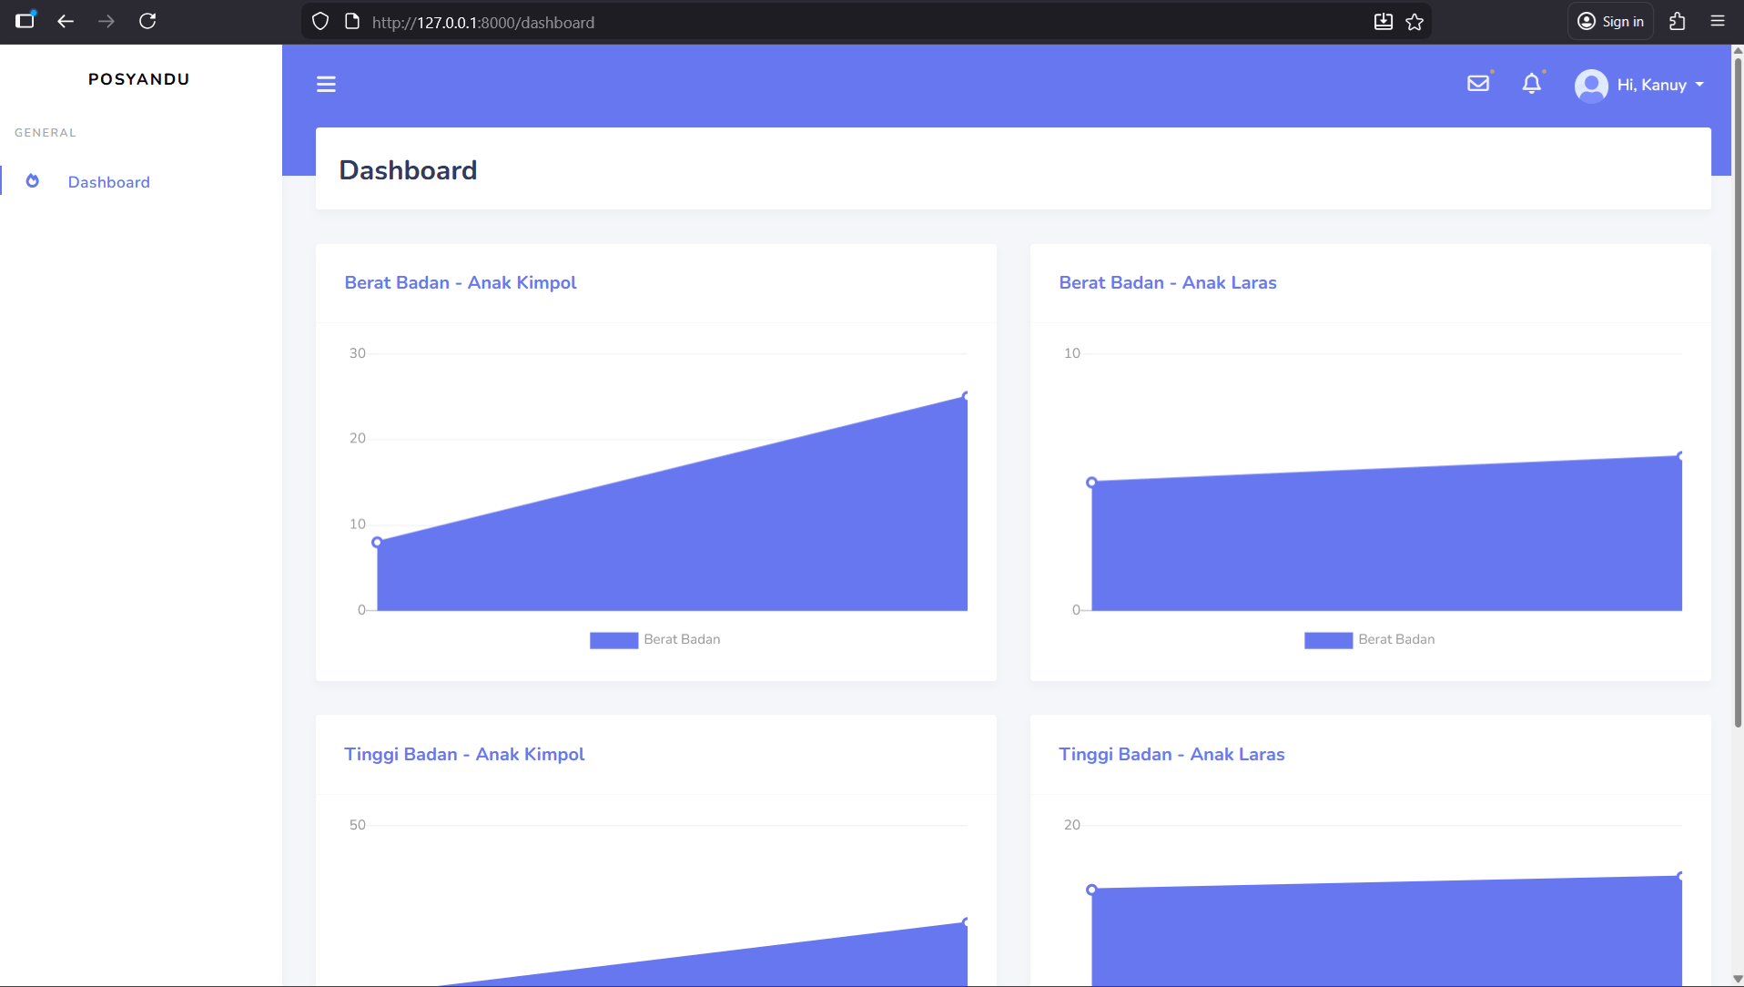Click the shield tracking protection icon

pos(320,22)
